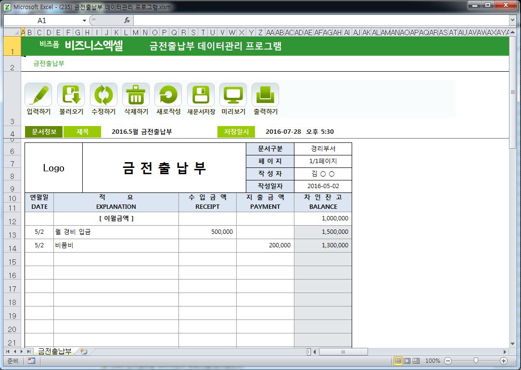Insert a new worksheet tab
This screenshot has width=521, height=370.
coord(84,352)
